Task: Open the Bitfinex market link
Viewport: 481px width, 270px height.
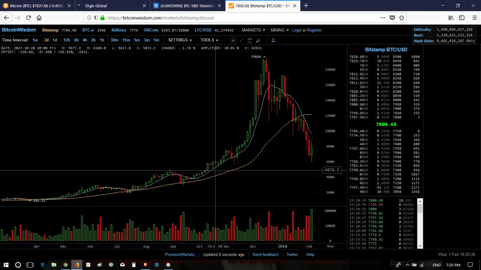Action: (119, 30)
